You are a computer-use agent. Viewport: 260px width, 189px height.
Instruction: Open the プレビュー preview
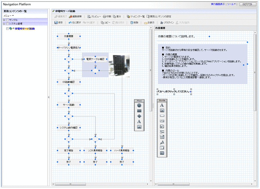[94, 17]
